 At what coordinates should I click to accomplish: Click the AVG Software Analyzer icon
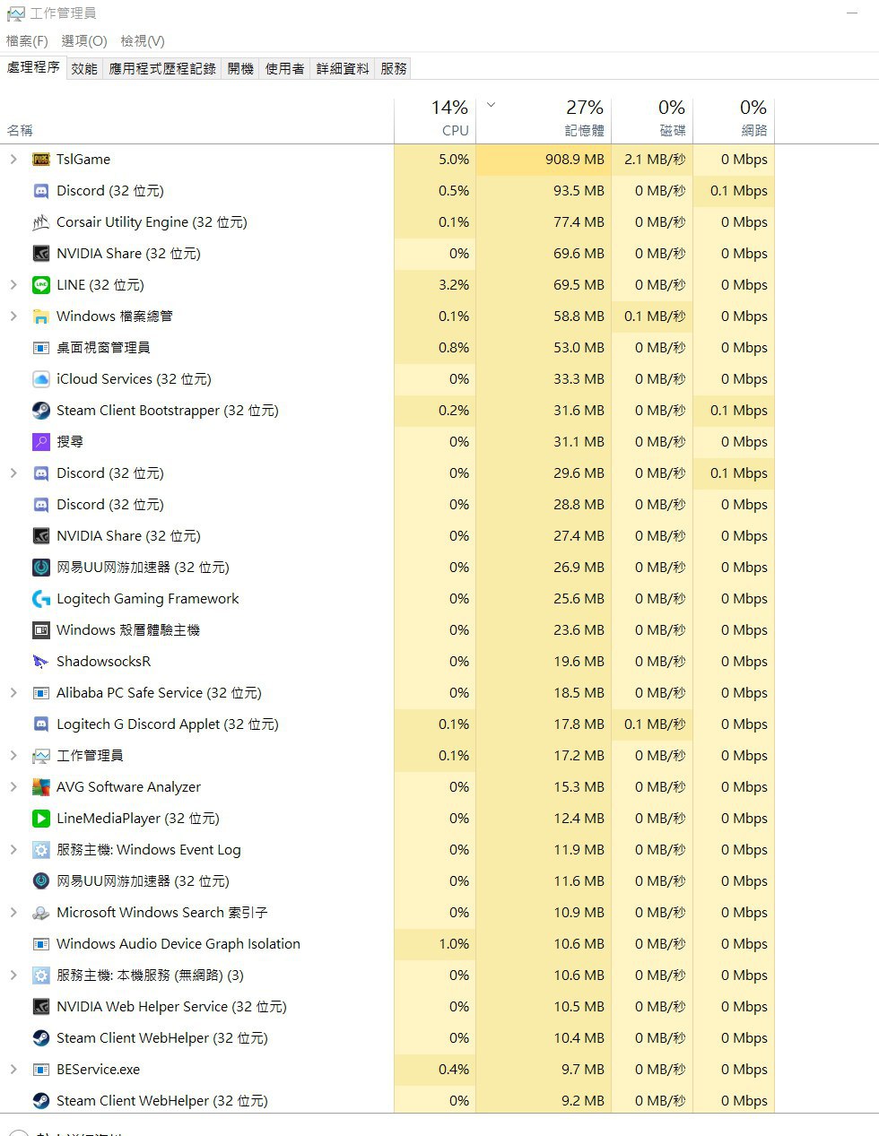point(41,787)
